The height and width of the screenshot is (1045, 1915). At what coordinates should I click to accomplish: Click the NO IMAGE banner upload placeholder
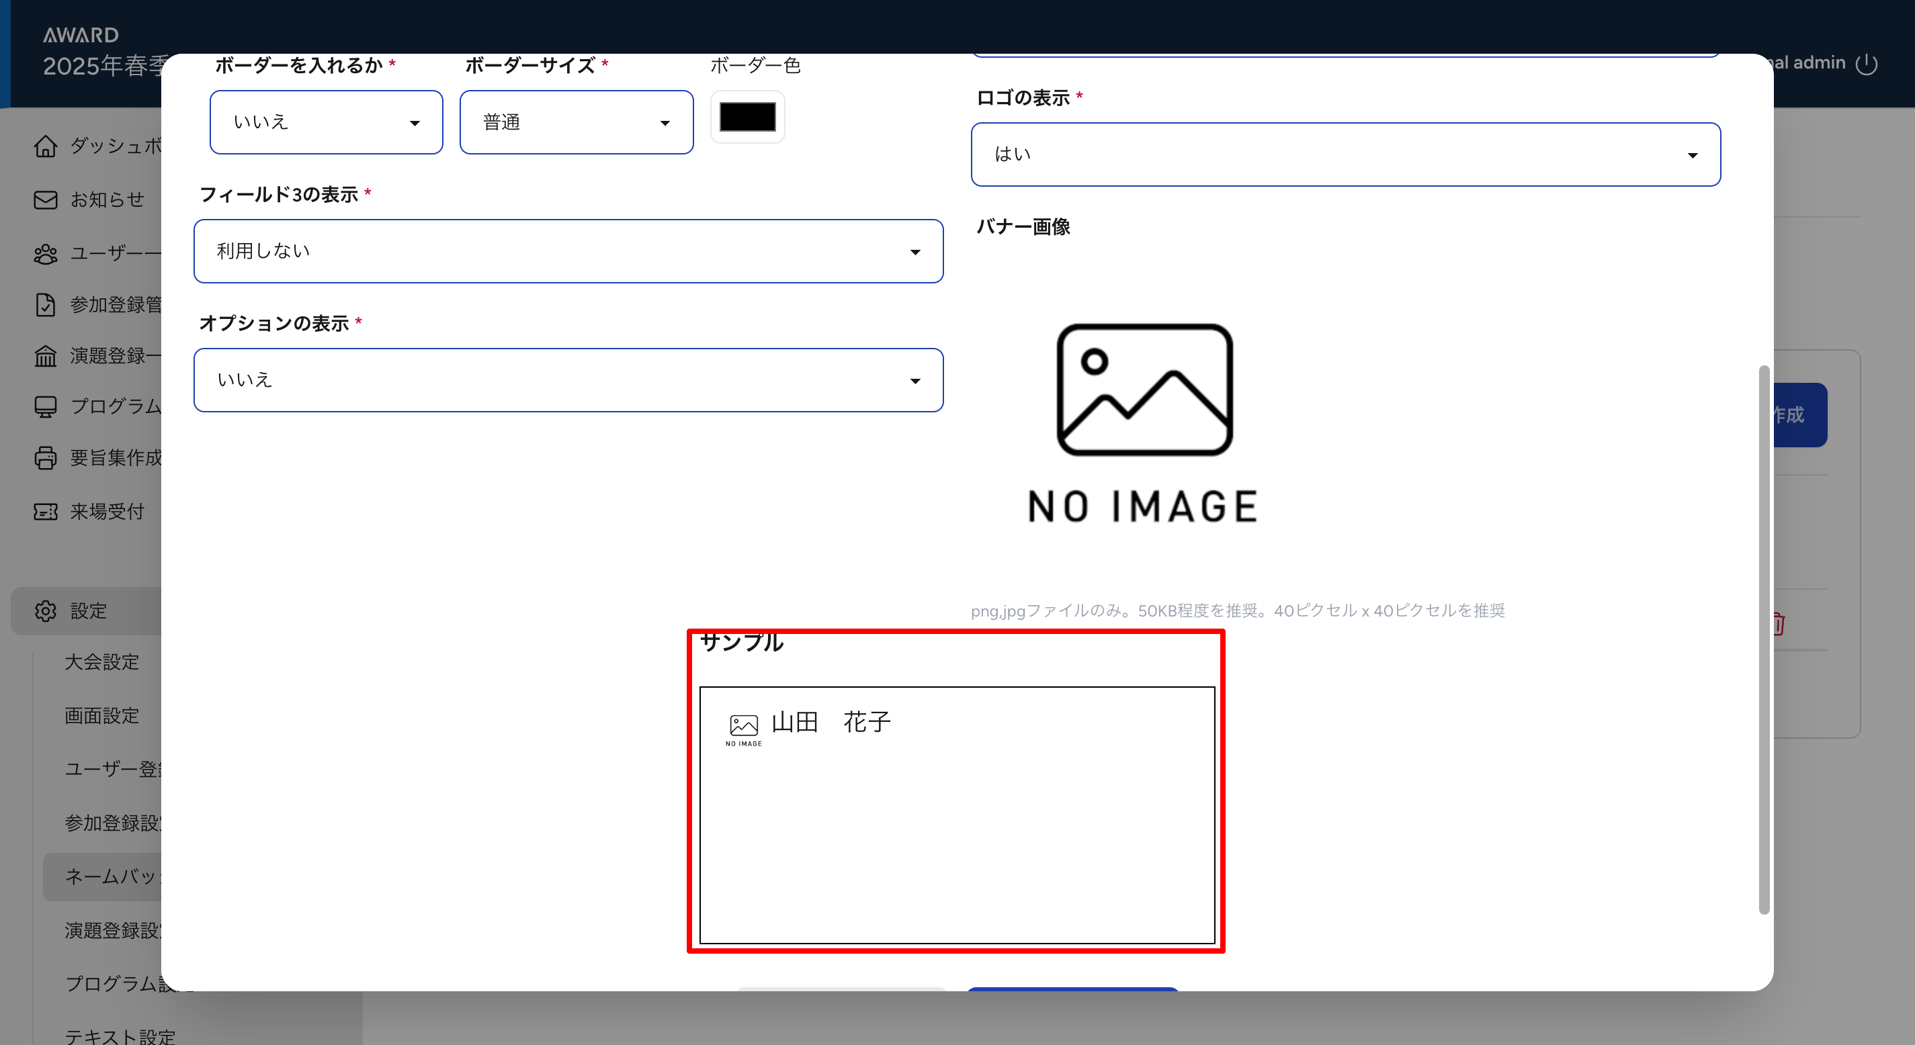[x=1144, y=424]
